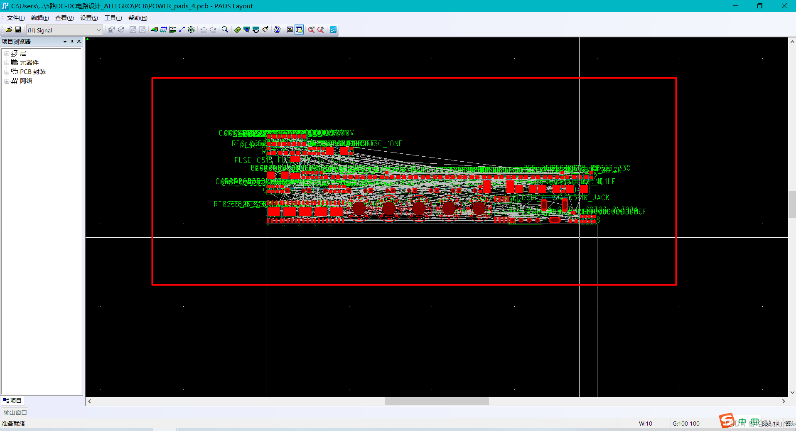Open the Drafting toolbar icon
The image size is (796, 431).
coord(155,30)
